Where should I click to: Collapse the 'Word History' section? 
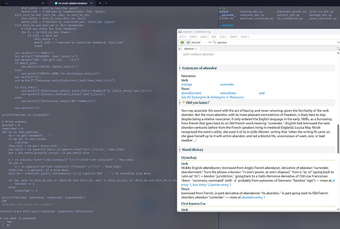pyautogui.click(x=180, y=150)
